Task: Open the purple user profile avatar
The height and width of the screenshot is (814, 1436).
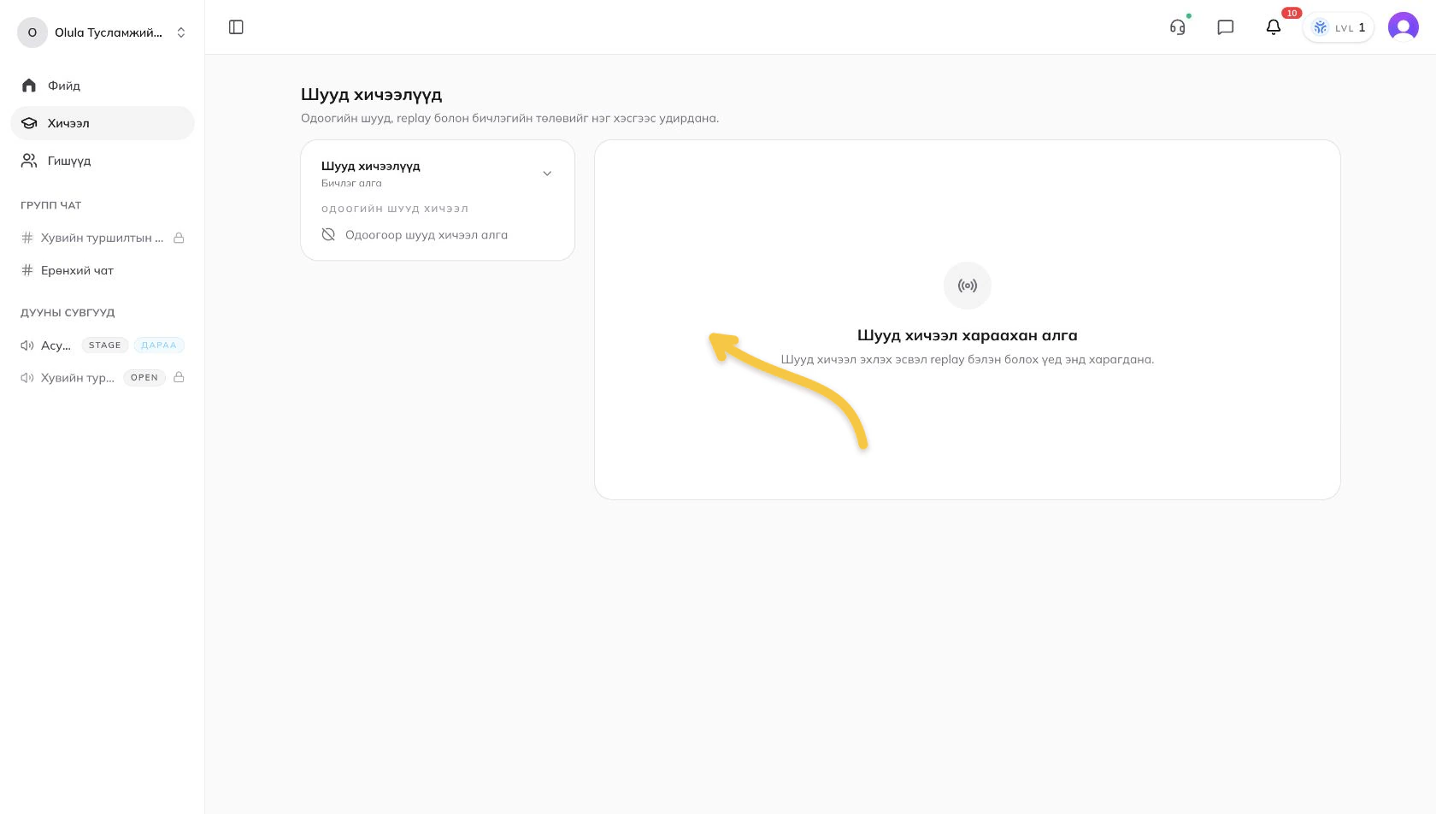Action: click(1404, 27)
